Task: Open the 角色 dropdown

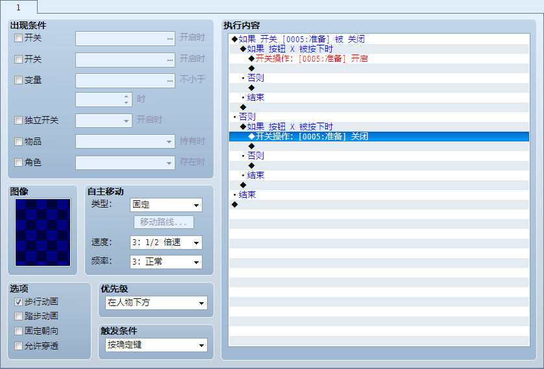Action: pyautogui.click(x=125, y=163)
